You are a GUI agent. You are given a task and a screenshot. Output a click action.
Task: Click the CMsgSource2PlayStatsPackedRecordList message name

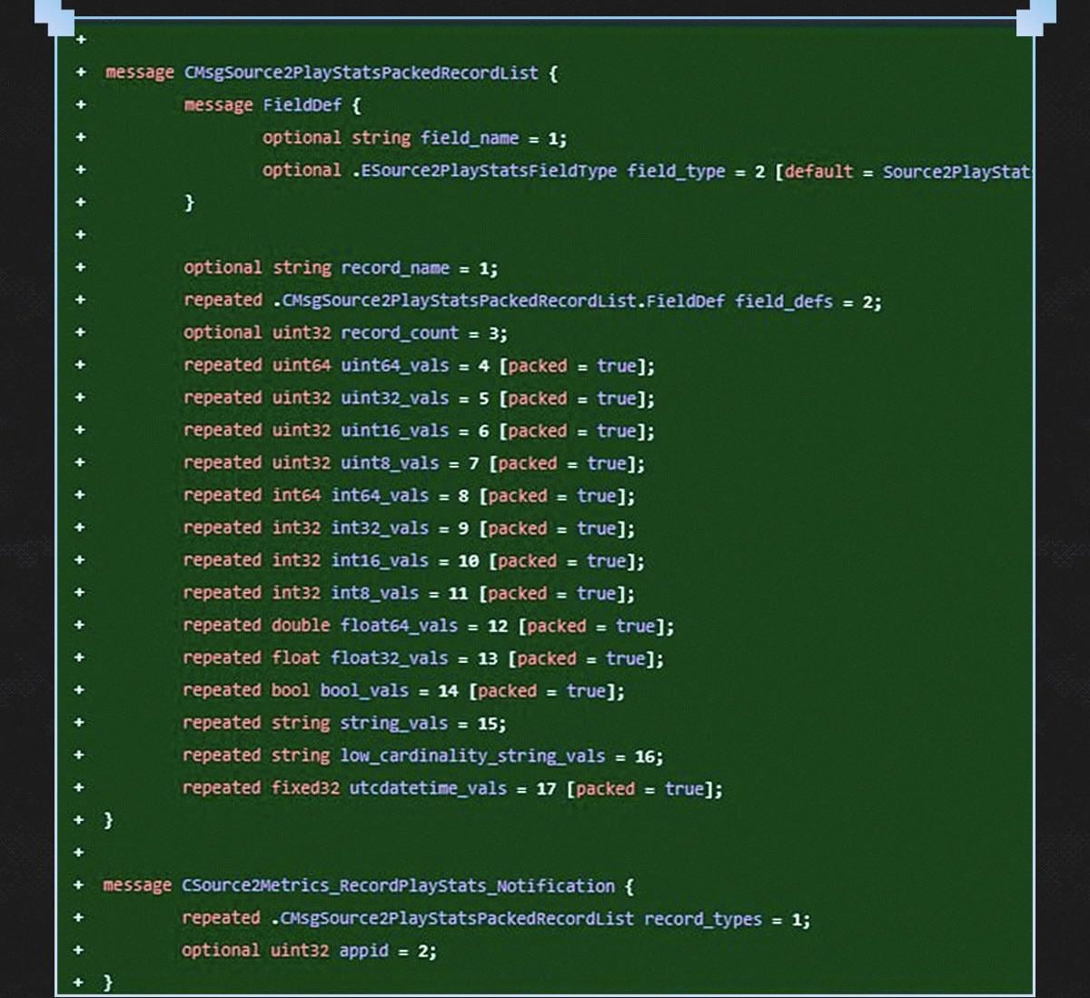361,73
